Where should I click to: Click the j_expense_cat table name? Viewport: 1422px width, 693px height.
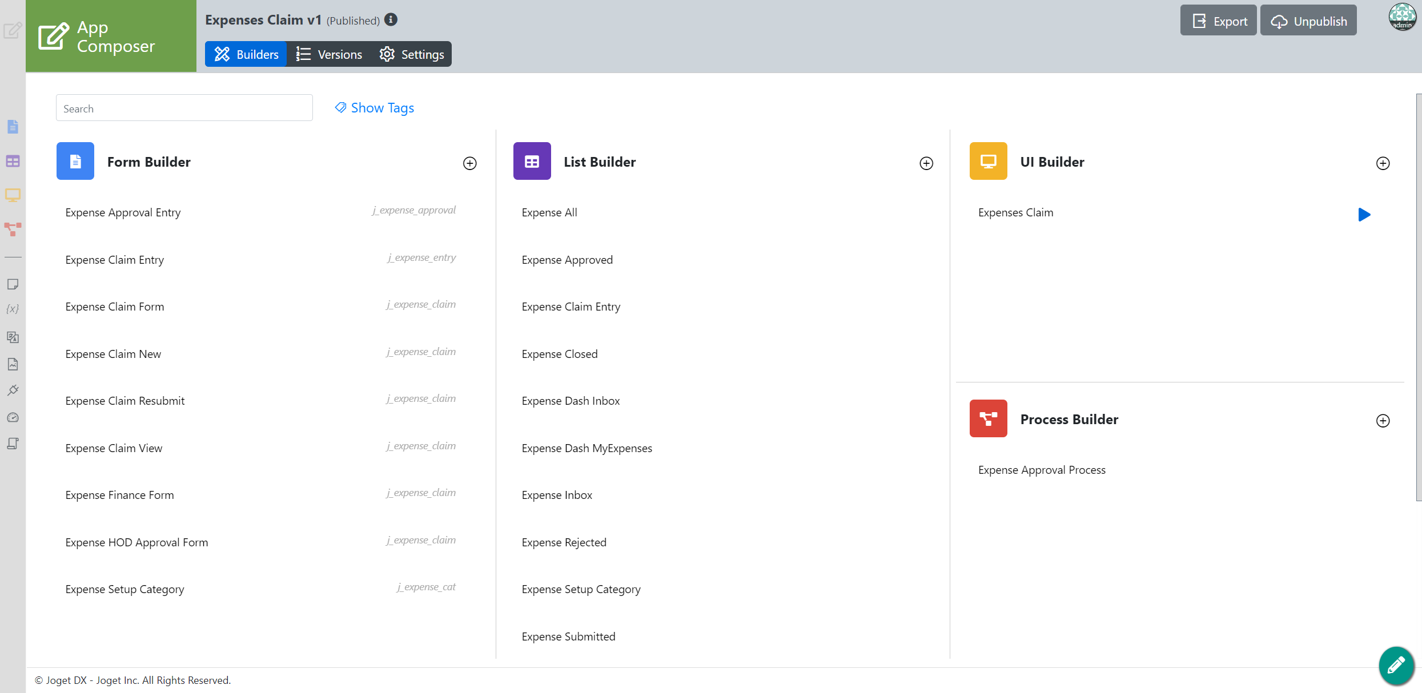coord(426,587)
